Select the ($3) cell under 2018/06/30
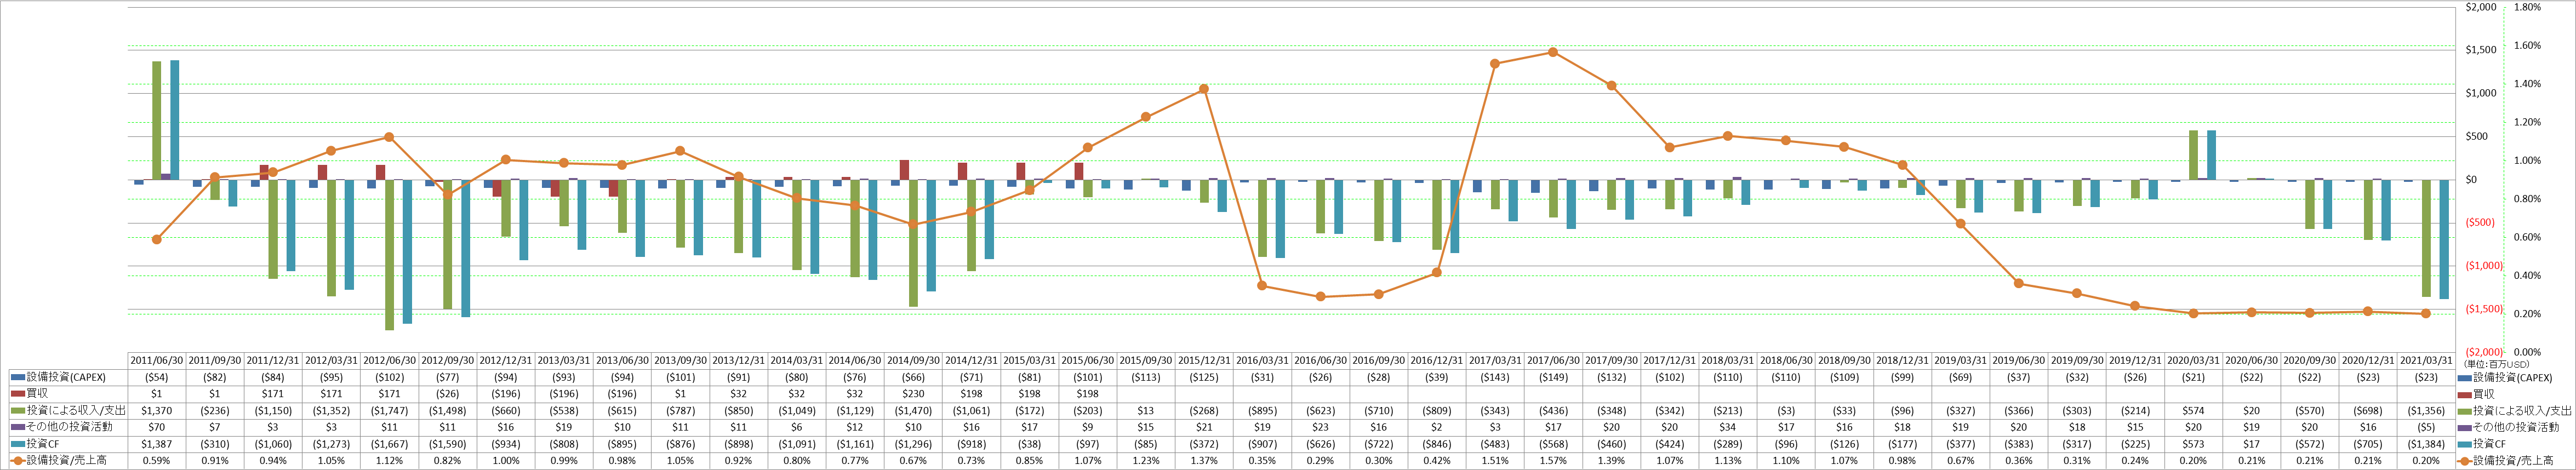The width and height of the screenshot is (2576, 470). point(1786,411)
